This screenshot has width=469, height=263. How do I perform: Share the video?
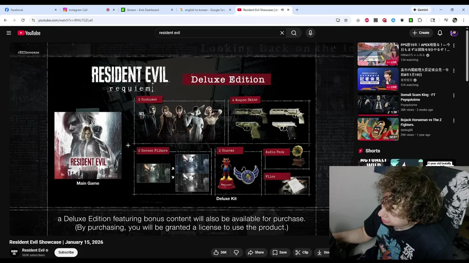point(255,252)
